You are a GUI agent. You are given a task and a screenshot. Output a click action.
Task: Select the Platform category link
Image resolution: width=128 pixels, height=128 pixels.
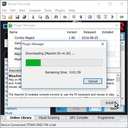tap(11, 109)
